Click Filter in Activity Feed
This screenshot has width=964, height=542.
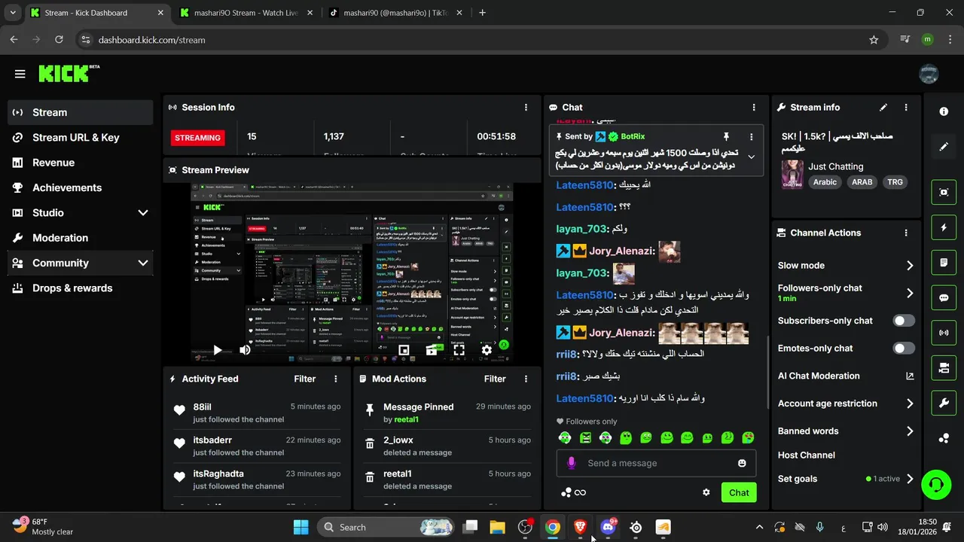305,379
